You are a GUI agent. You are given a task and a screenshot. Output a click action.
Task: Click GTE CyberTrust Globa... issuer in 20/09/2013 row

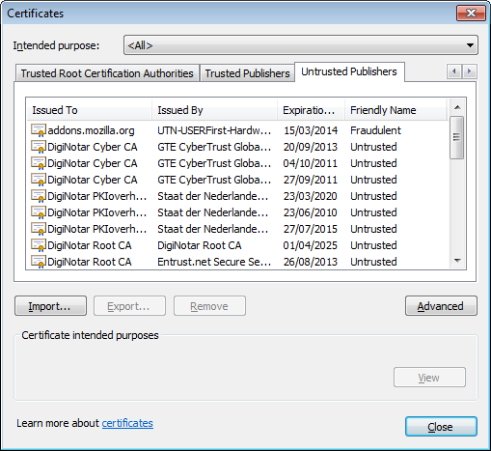coord(214,147)
